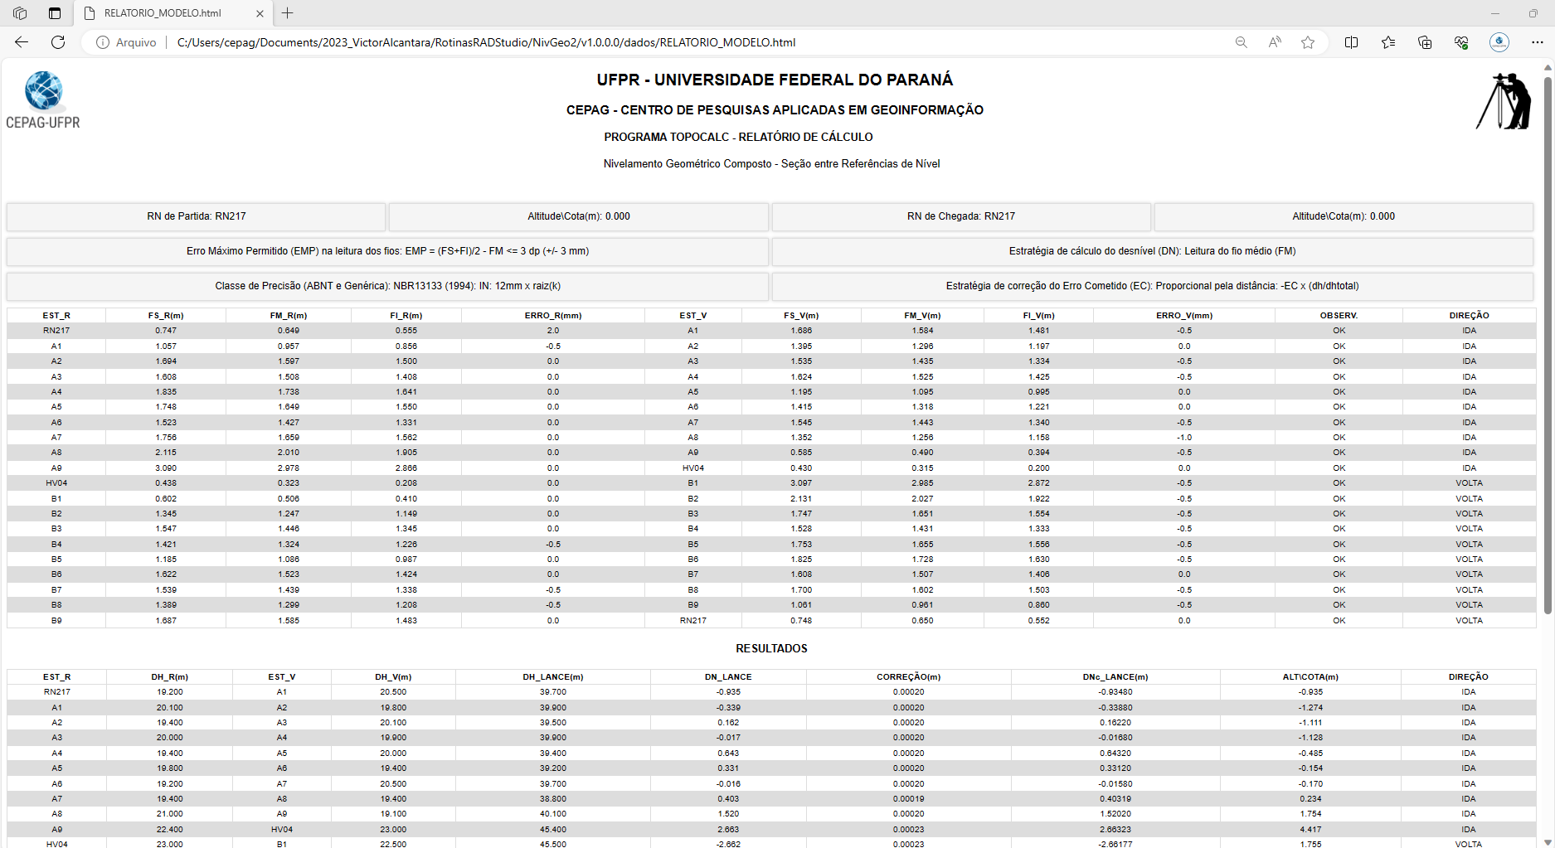
Task: Open the tab actions menu icon
Action: (x=55, y=13)
